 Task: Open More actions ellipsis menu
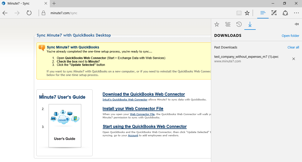pos(296,13)
